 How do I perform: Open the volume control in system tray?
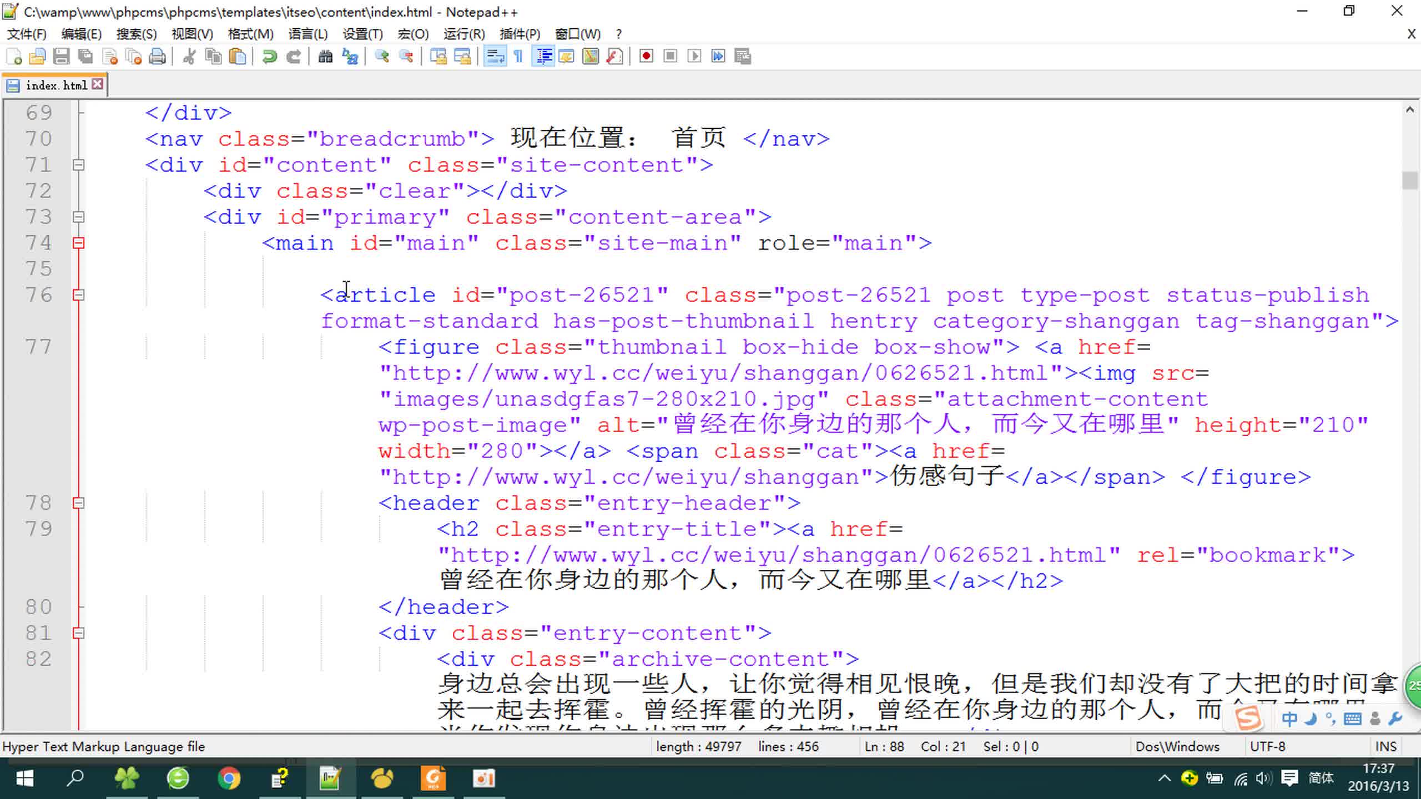coord(1263,778)
